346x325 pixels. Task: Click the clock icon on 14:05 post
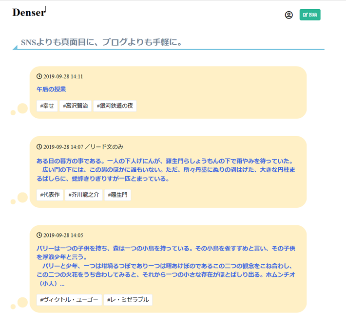[39, 235]
